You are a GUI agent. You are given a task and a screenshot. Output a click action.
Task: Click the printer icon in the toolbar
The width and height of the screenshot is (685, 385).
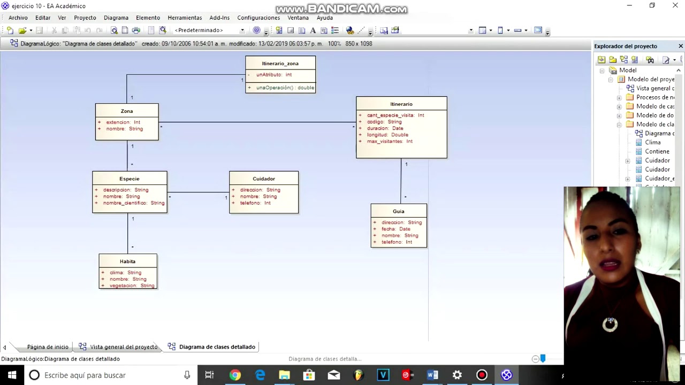[136, 30]
